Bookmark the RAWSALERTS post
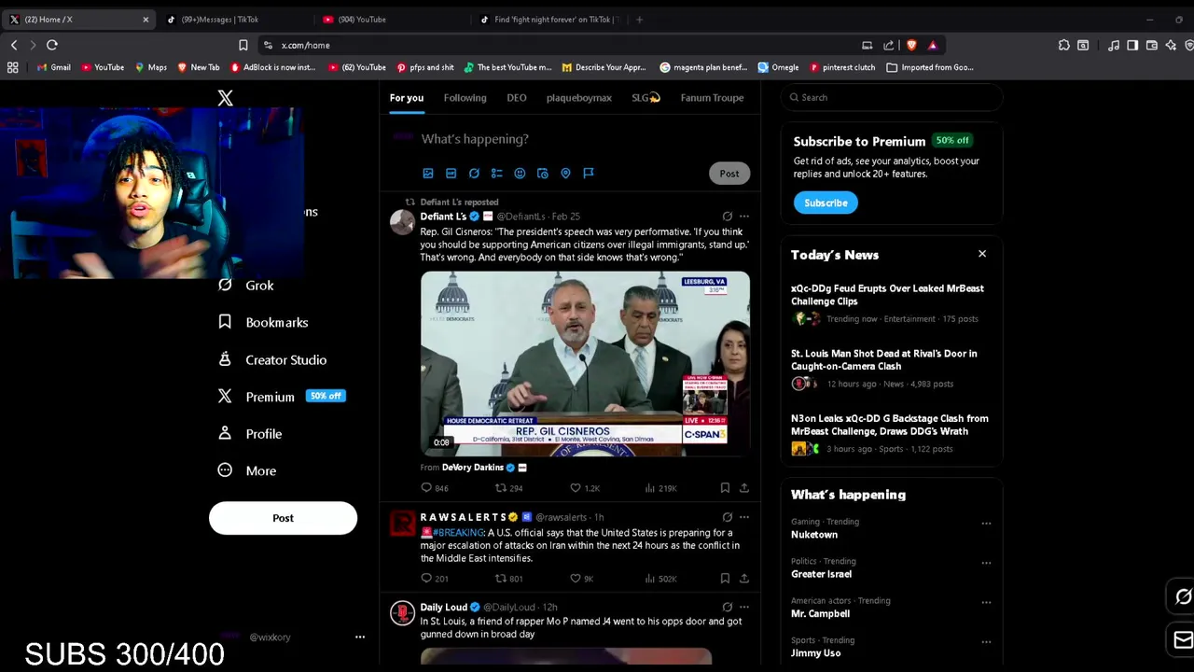The width and height of the screenshot is (1194, 672). pyautogui.click(x=725, y=579)
